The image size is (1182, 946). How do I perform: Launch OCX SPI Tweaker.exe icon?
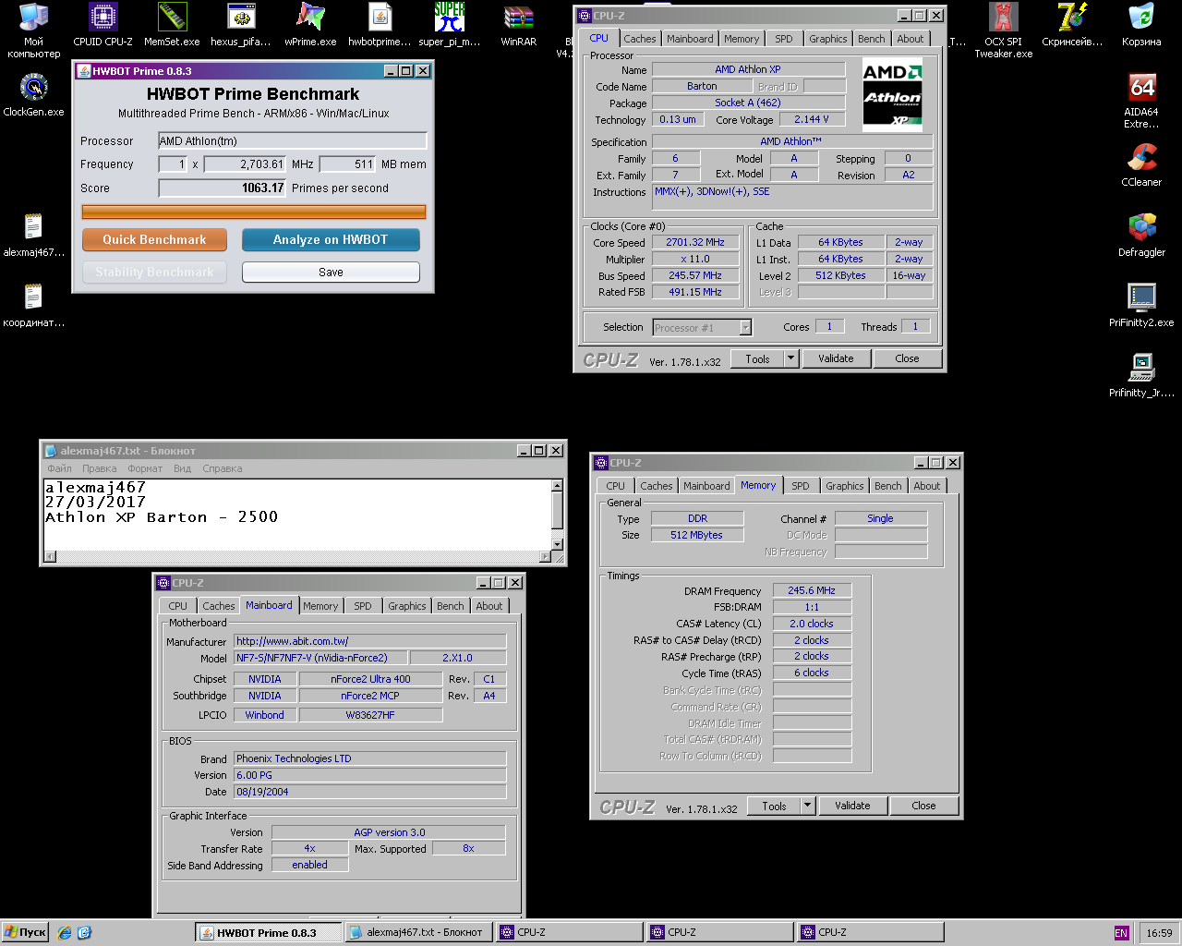(x=1003, y=30)
